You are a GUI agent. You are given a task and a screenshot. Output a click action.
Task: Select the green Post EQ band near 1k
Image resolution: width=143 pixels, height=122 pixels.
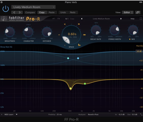[85, 84]
